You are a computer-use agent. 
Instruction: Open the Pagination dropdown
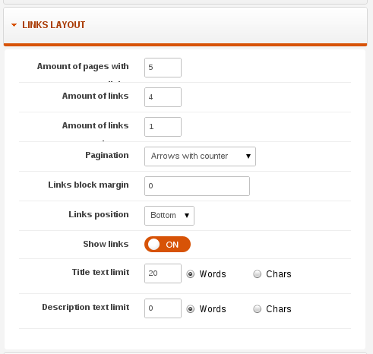point(200,156)
